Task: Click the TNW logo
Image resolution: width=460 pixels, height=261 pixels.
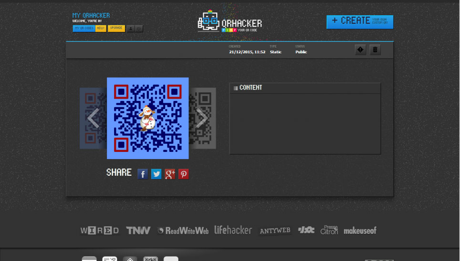Action: tap(138, 231)
